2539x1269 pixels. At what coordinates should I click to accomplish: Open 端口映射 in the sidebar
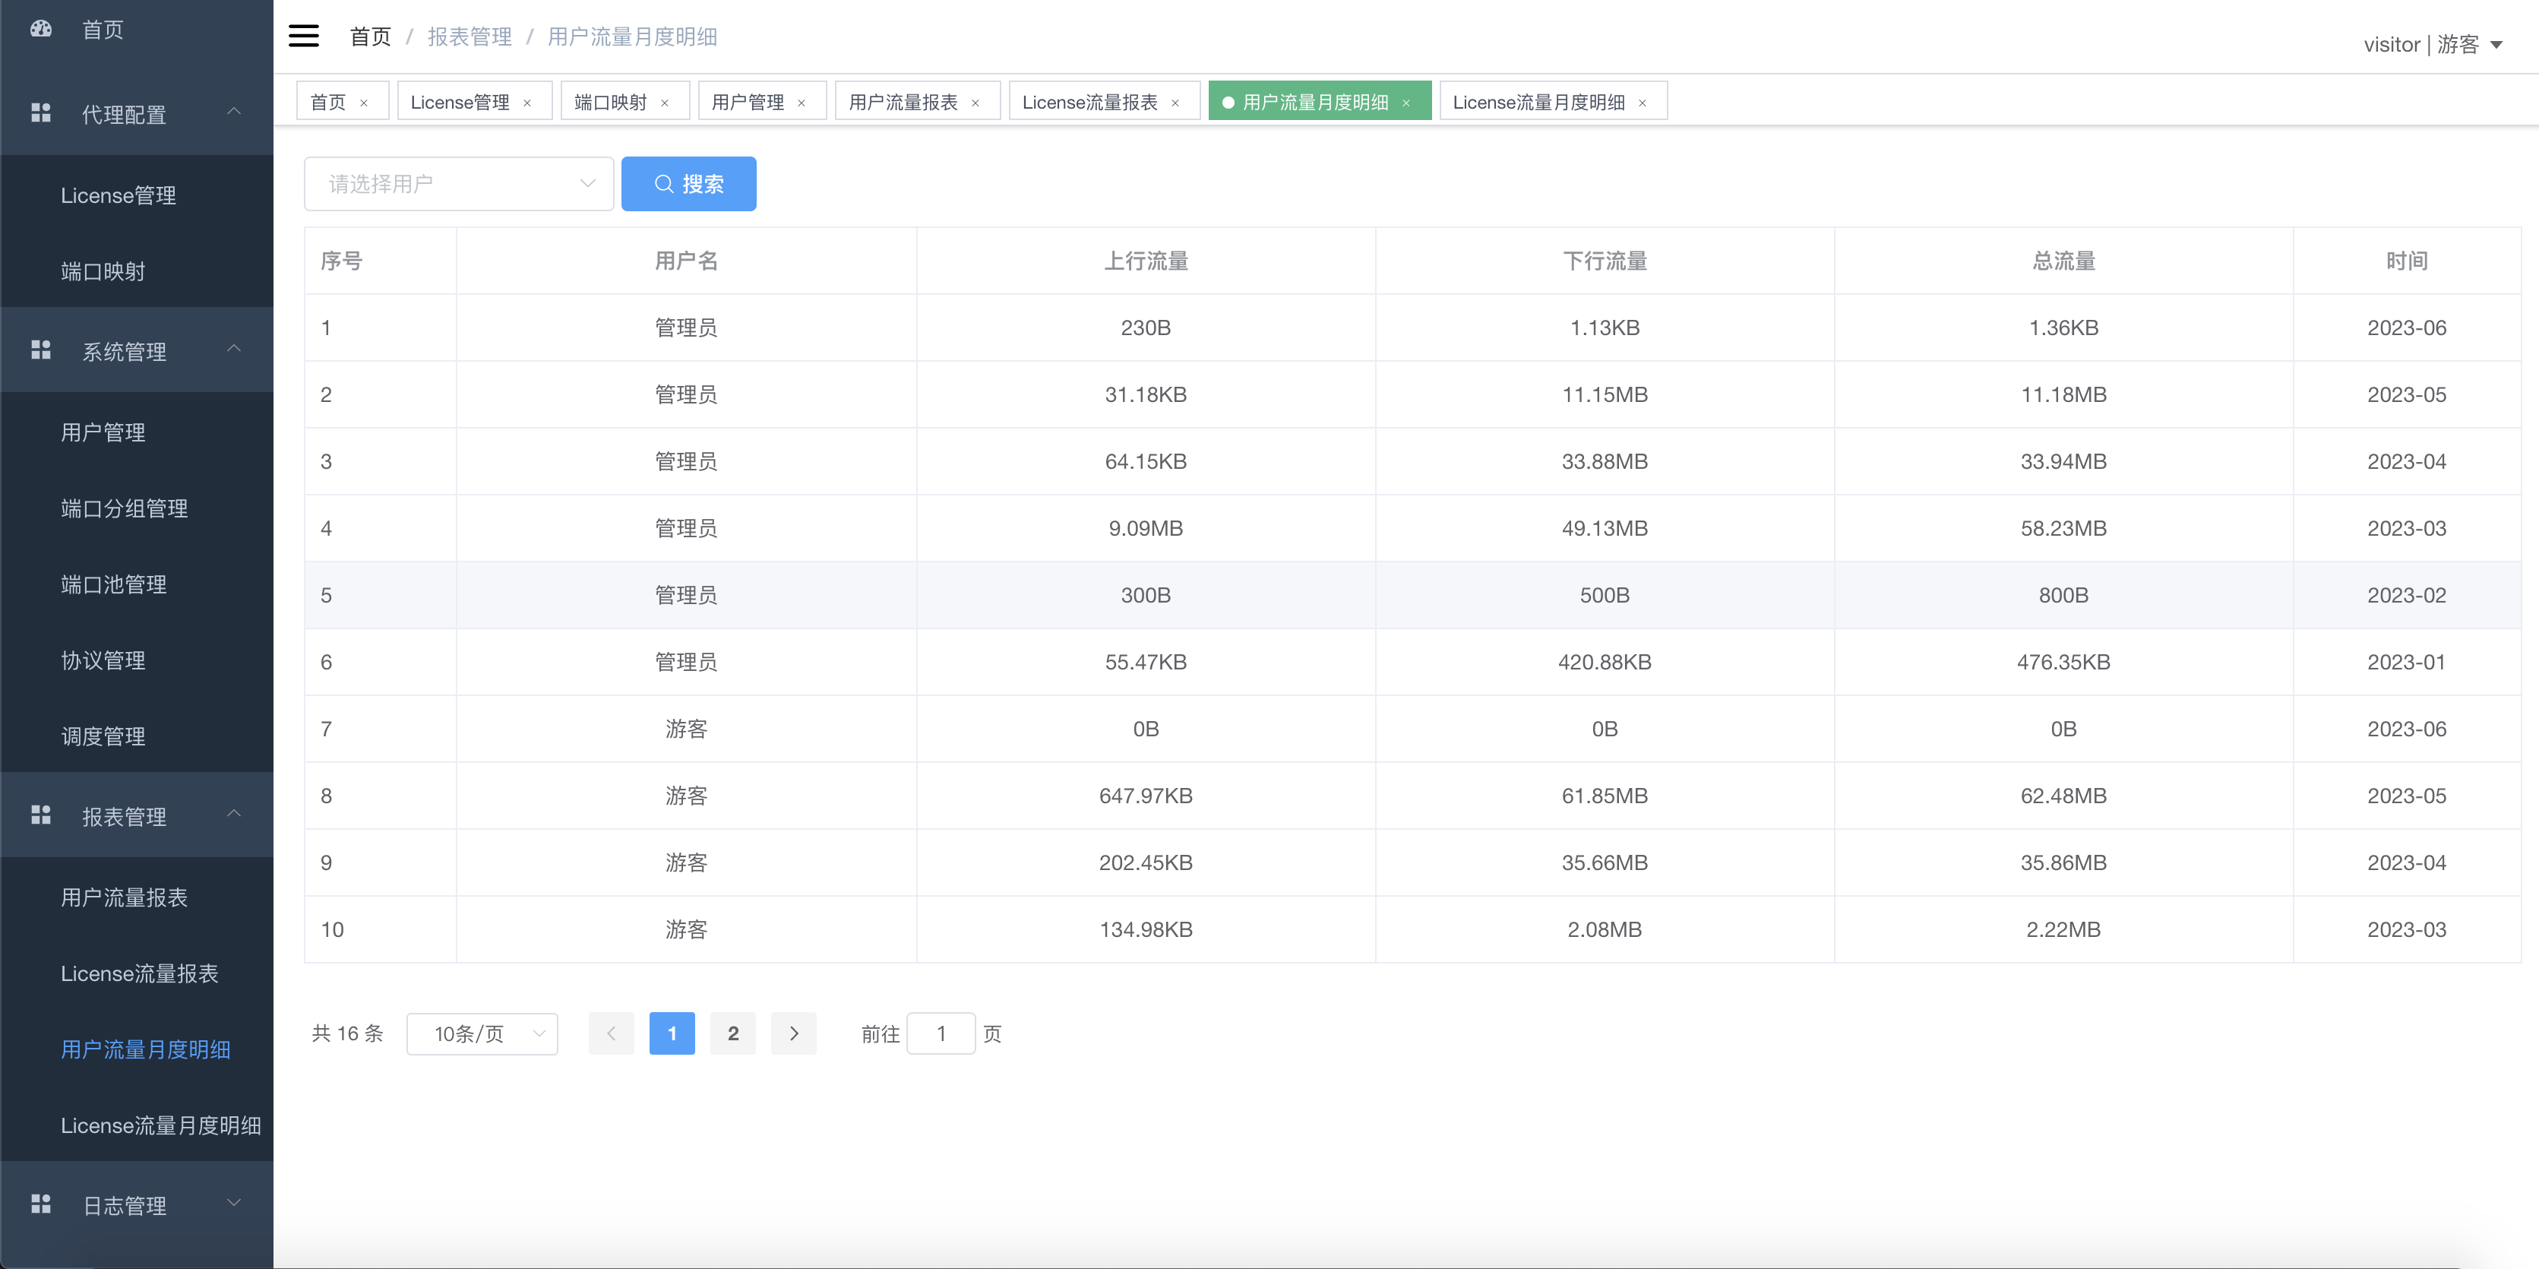click(x=137, y=271)
